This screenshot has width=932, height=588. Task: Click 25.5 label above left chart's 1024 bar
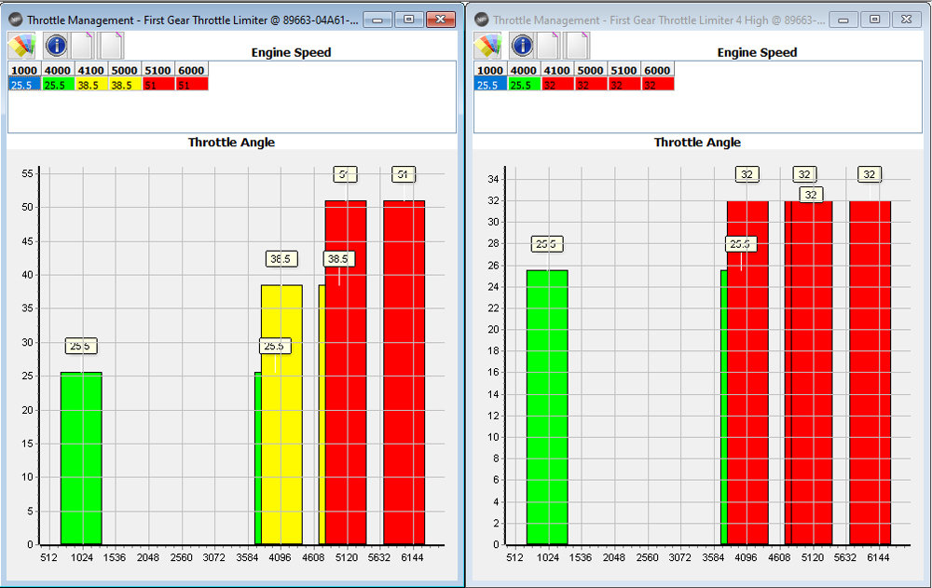coord(81,346)
